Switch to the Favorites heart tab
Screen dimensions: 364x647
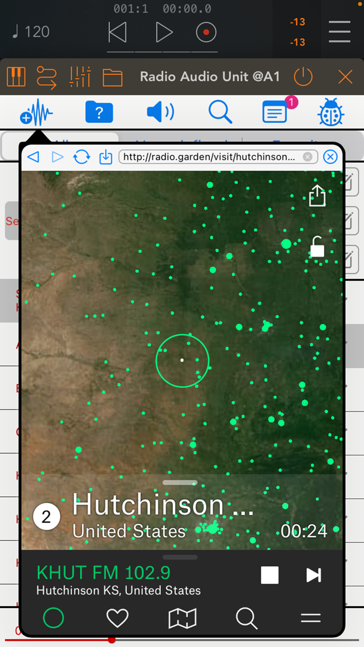[x=118, y=618]
